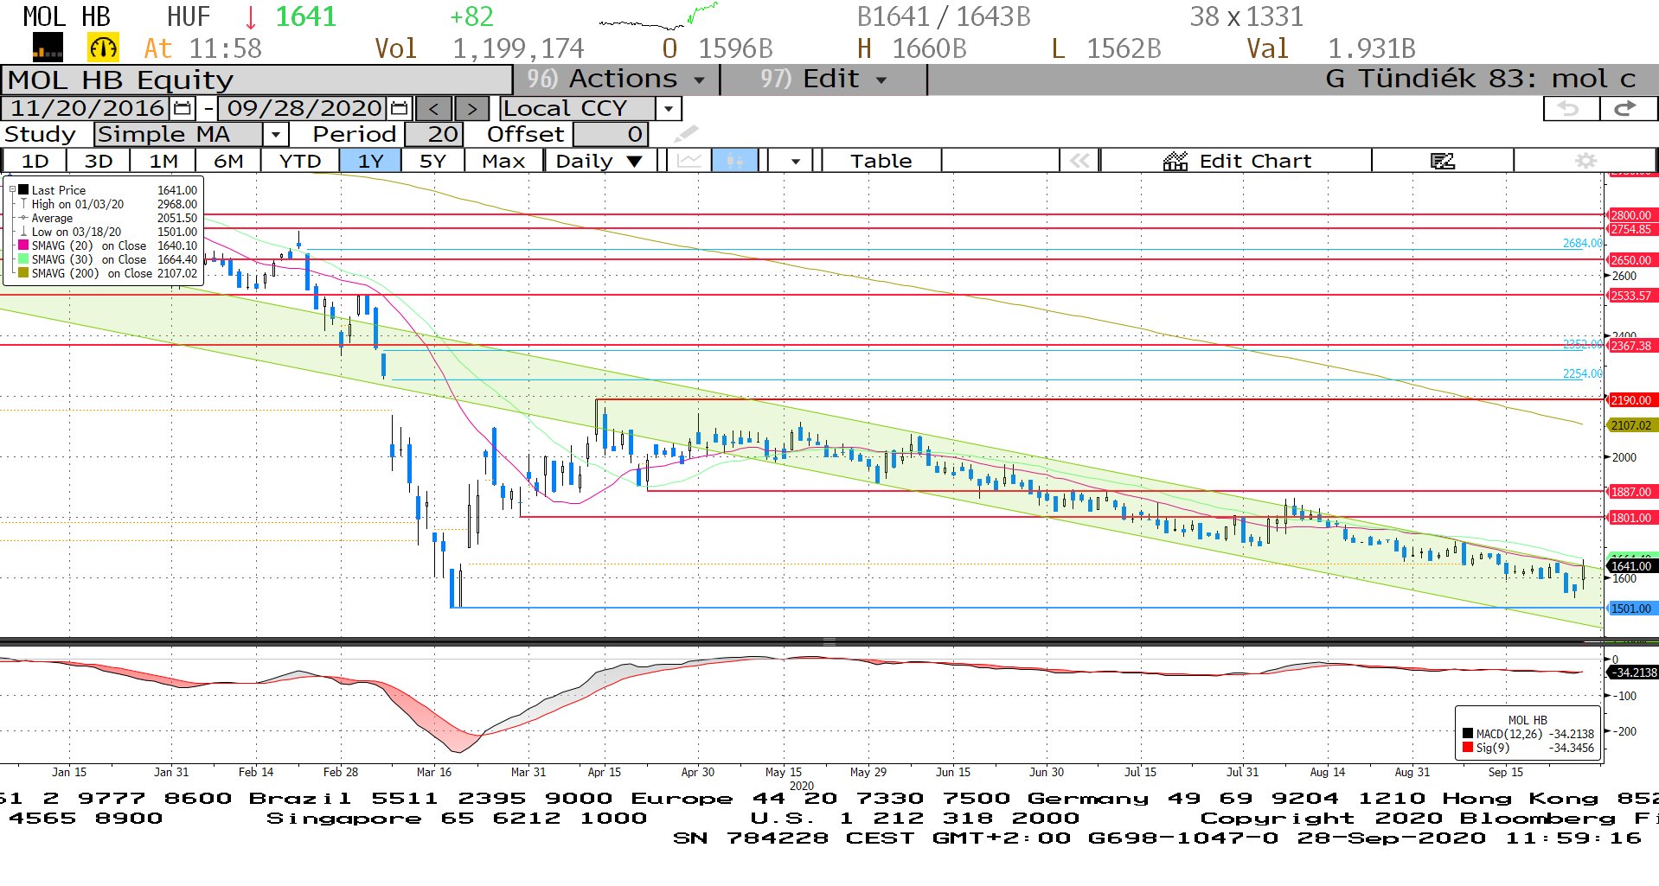The width and height of the screenshot is (1659, 886).
Task: Click the olive SMAVG (200) legend swatch
Action: 23,273
